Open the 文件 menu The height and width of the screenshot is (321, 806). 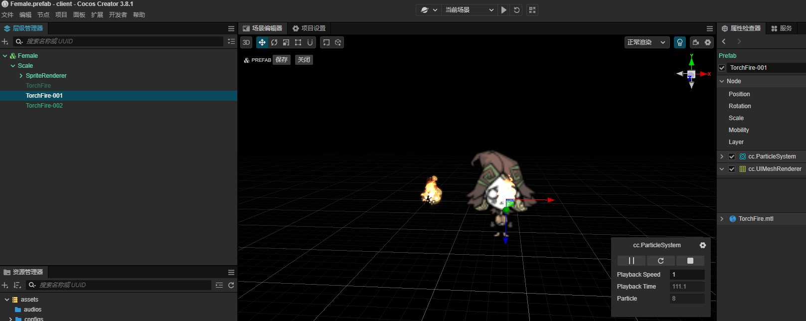point(7,15)
